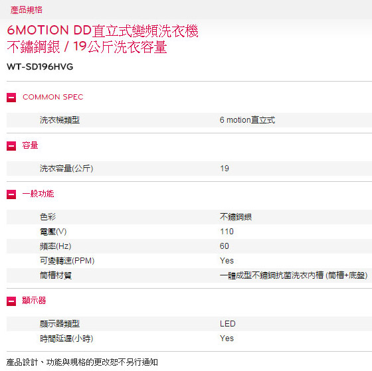
Task: Click the 筒槽材質 value text
Action: pos(294,275)
